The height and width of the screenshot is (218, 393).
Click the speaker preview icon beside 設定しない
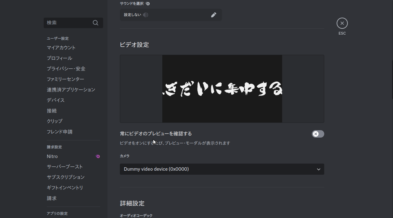tap(145, 15)
